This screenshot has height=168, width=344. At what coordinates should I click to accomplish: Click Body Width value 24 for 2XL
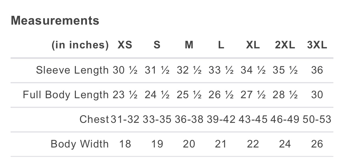[x=285, y=144]
